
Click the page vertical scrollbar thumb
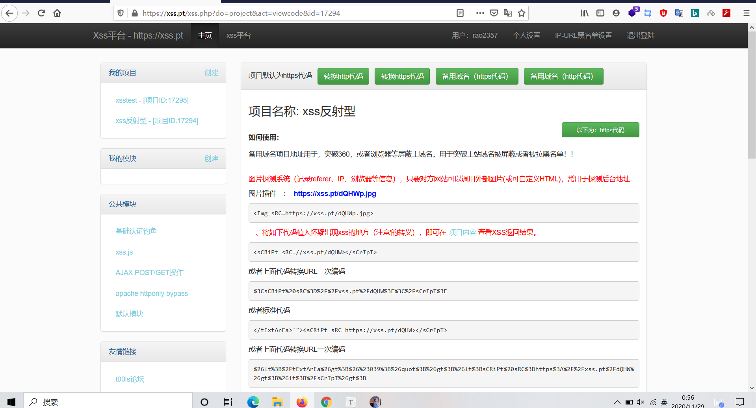(752, 94)
